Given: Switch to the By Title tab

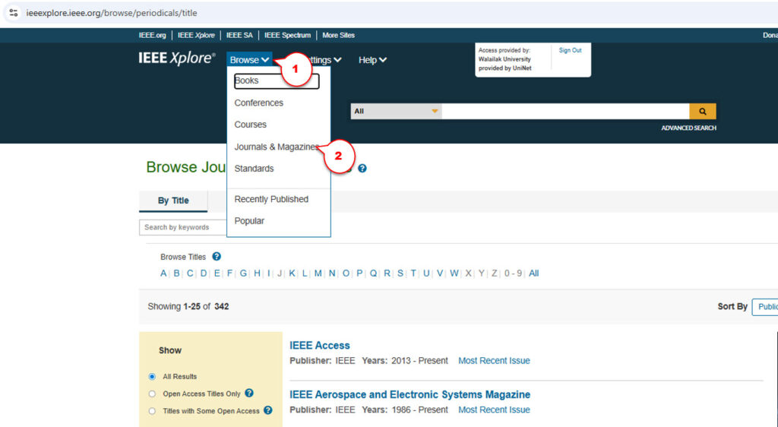Looking at the screenshot, I should (173, 201).
